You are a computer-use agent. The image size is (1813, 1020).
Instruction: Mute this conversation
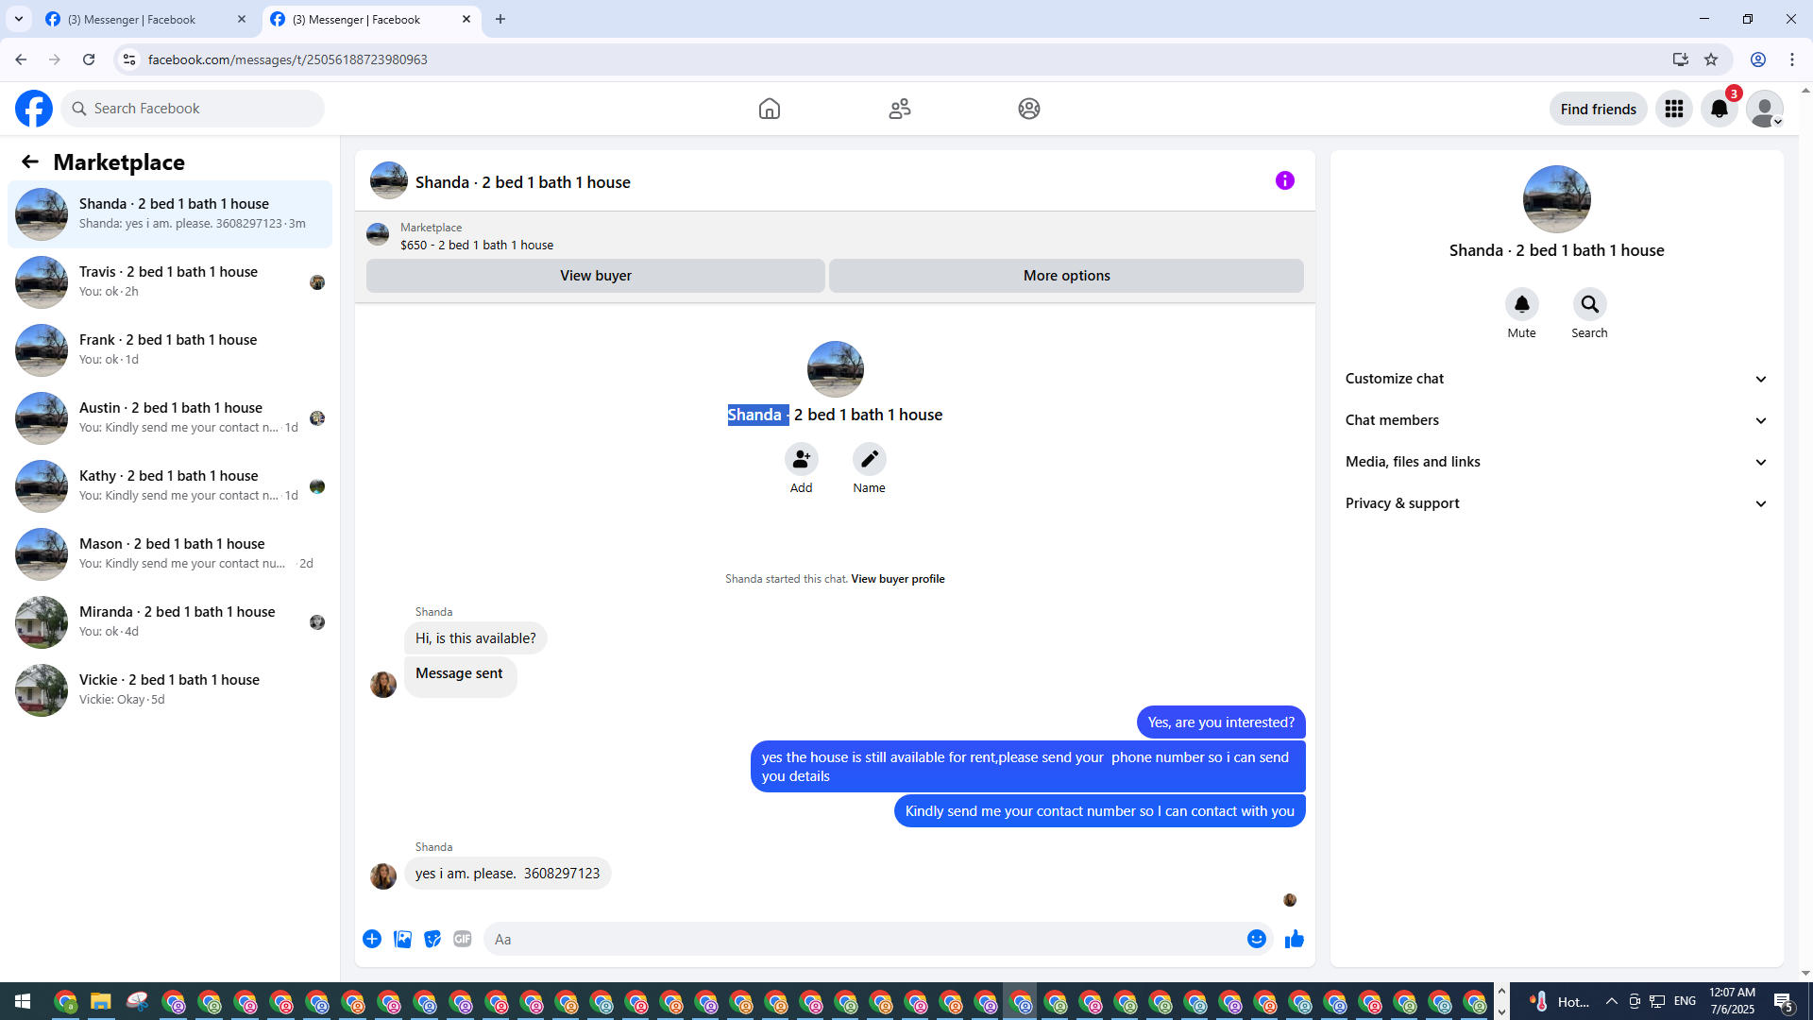pyautogui.click(x=1521, y=305)
